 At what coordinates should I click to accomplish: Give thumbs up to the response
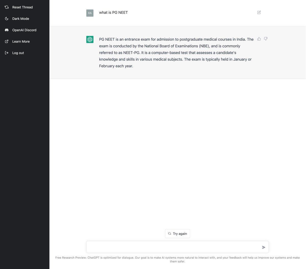[259, 39]
